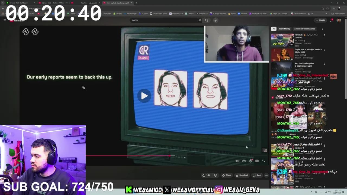Open 'Shopify' bookmark

click(118, 14)
